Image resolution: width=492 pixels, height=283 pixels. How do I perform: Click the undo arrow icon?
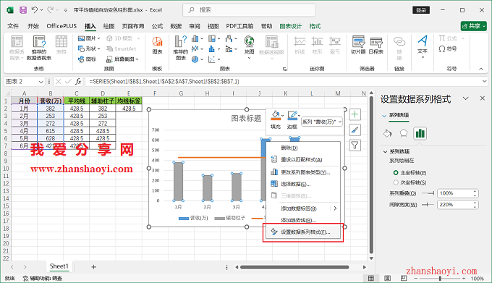pos(35,10)
